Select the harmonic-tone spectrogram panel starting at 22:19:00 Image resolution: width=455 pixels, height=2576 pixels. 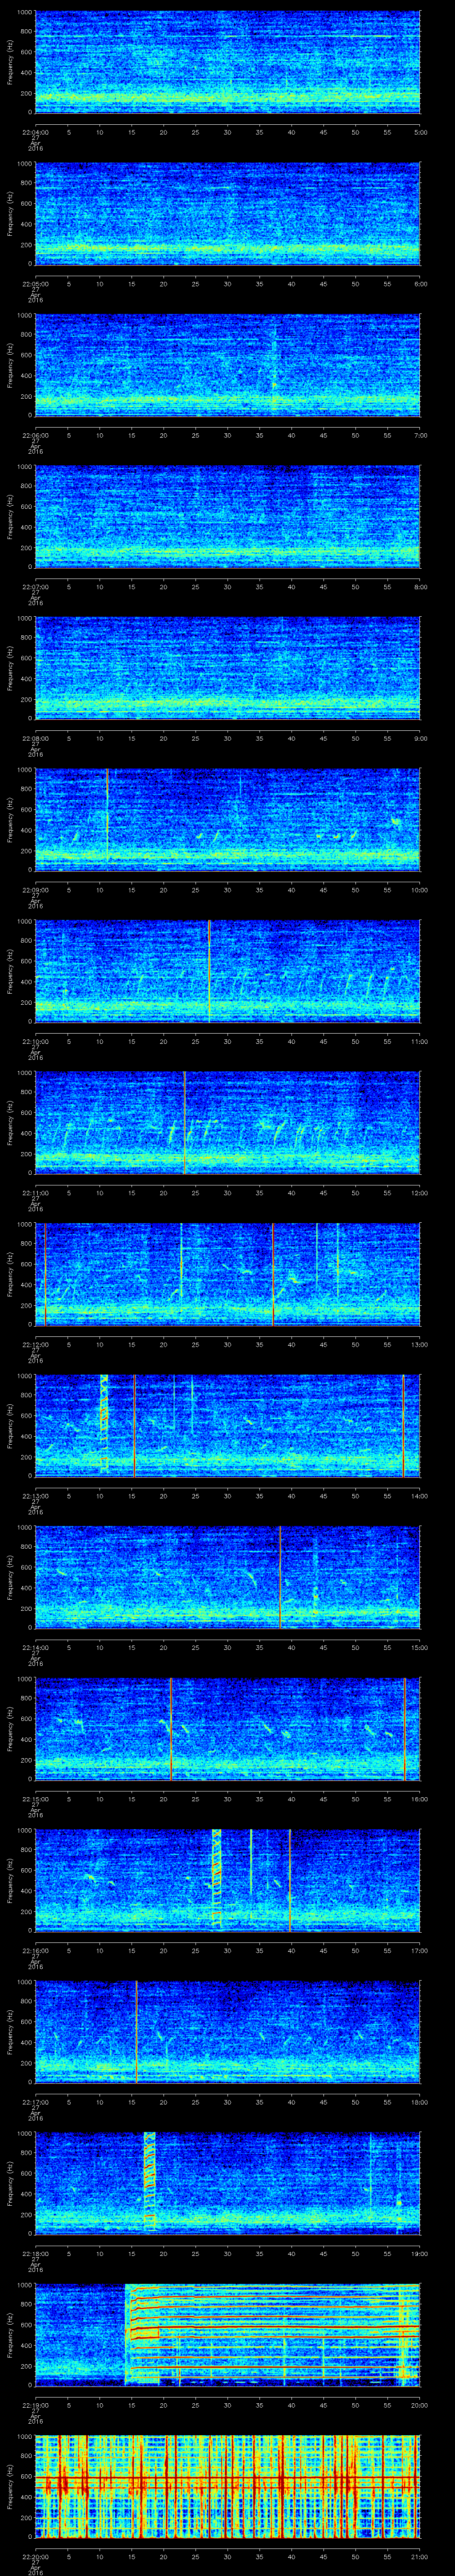(227, 2335)
